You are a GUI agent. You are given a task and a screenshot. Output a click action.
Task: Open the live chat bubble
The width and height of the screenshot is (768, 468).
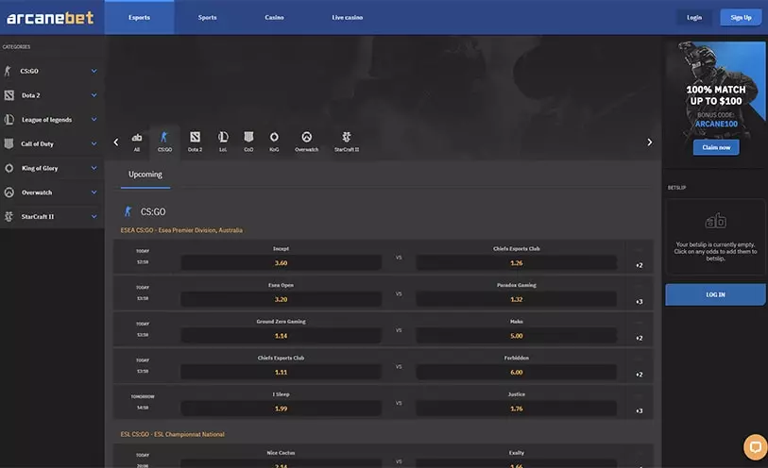756,447
